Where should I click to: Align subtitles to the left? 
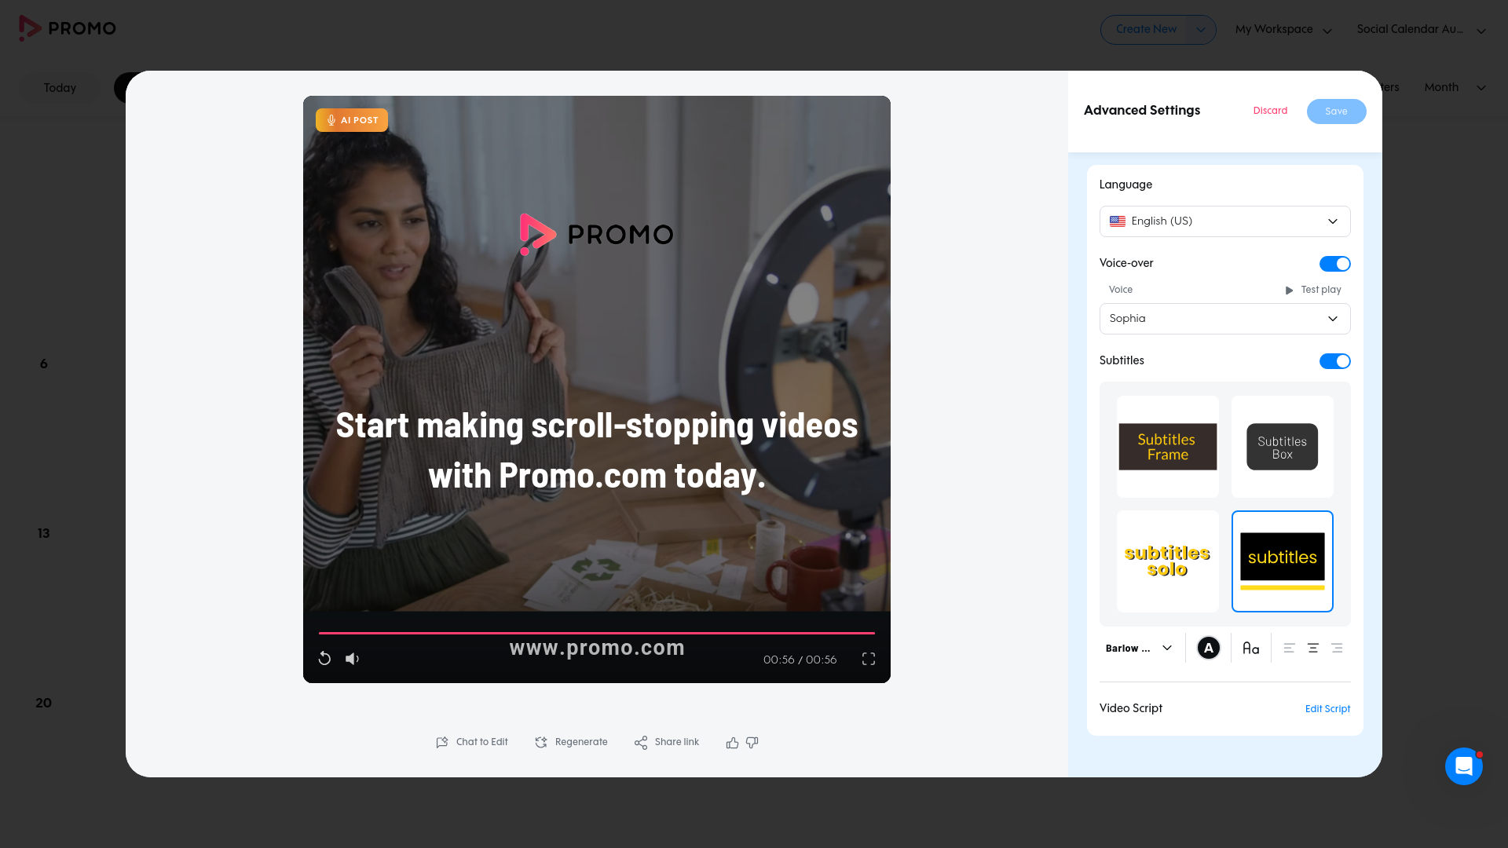(1289, 649)
